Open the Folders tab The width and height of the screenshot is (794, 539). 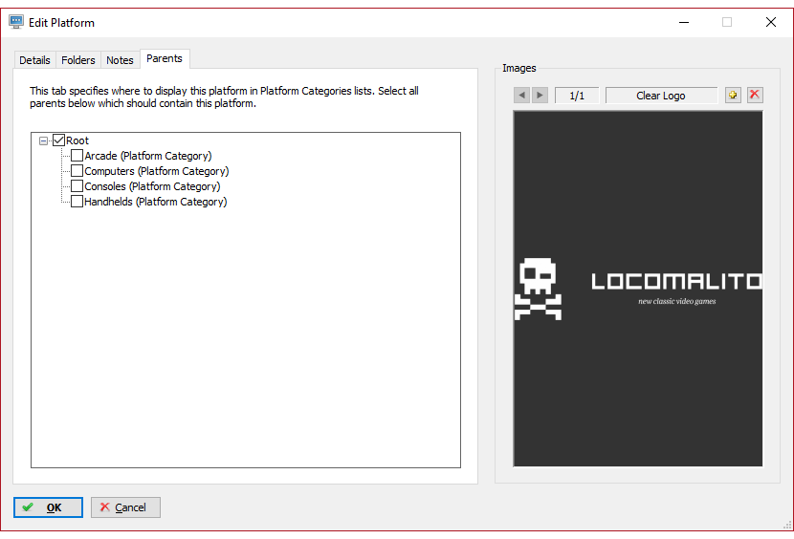78,60
